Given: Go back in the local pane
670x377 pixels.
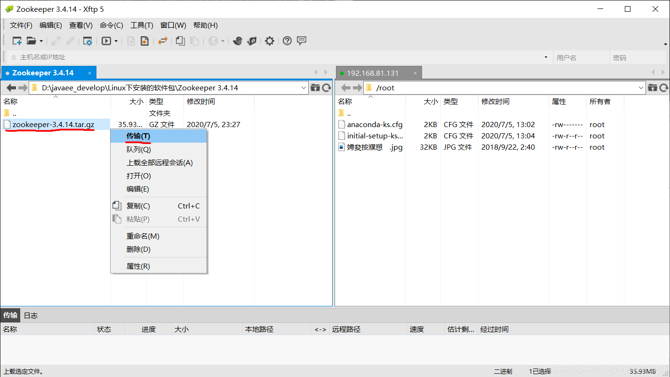Looking at the screenshot, I should click(x=11, y=88).
